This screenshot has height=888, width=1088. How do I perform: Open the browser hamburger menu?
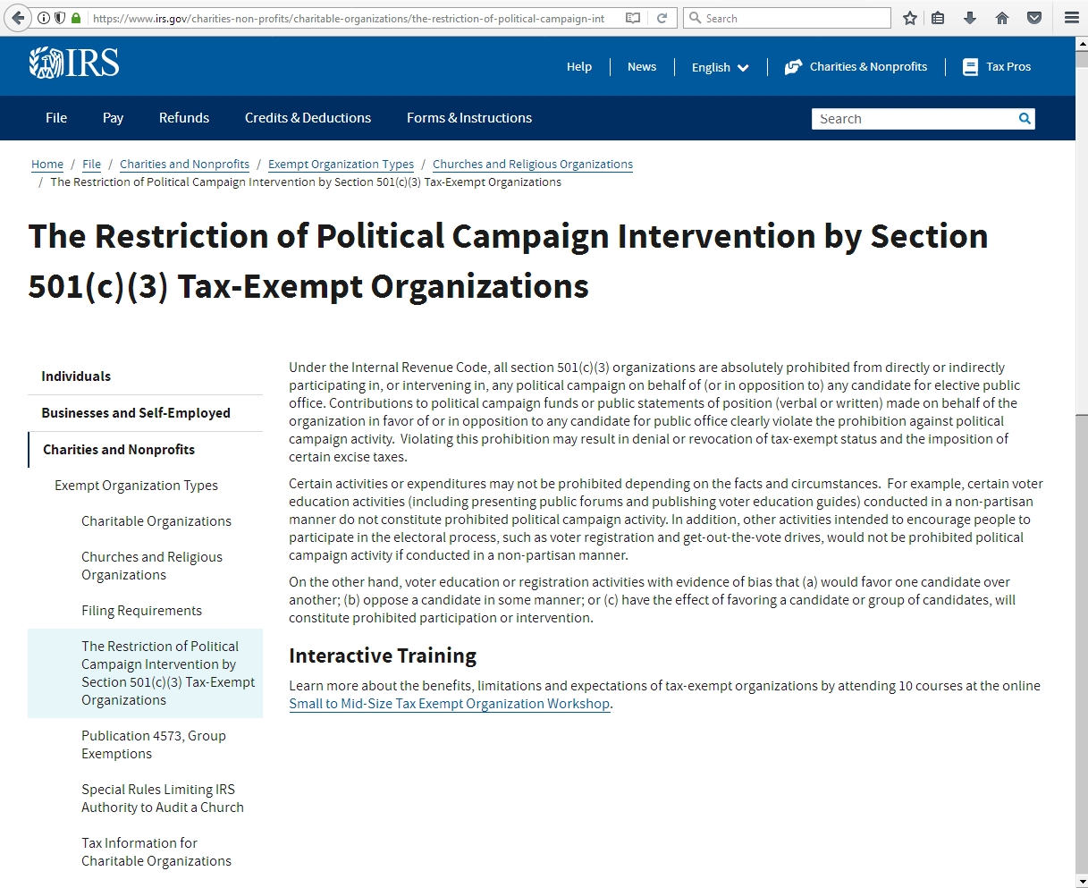tap(1071, 18)
